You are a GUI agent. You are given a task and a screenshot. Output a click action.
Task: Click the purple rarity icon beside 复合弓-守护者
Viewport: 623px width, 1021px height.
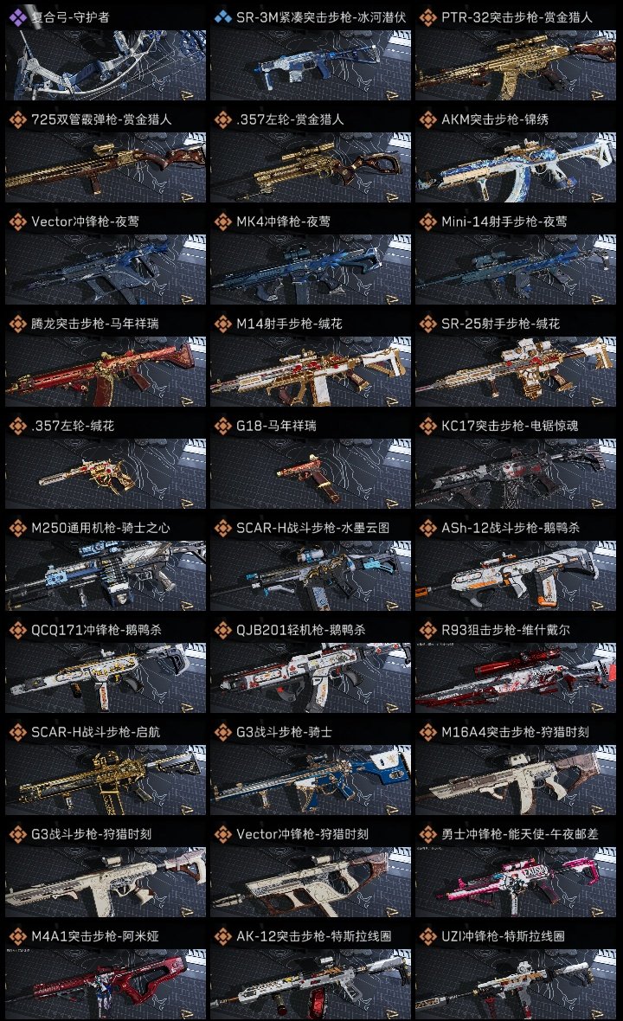tap(17, 17)
